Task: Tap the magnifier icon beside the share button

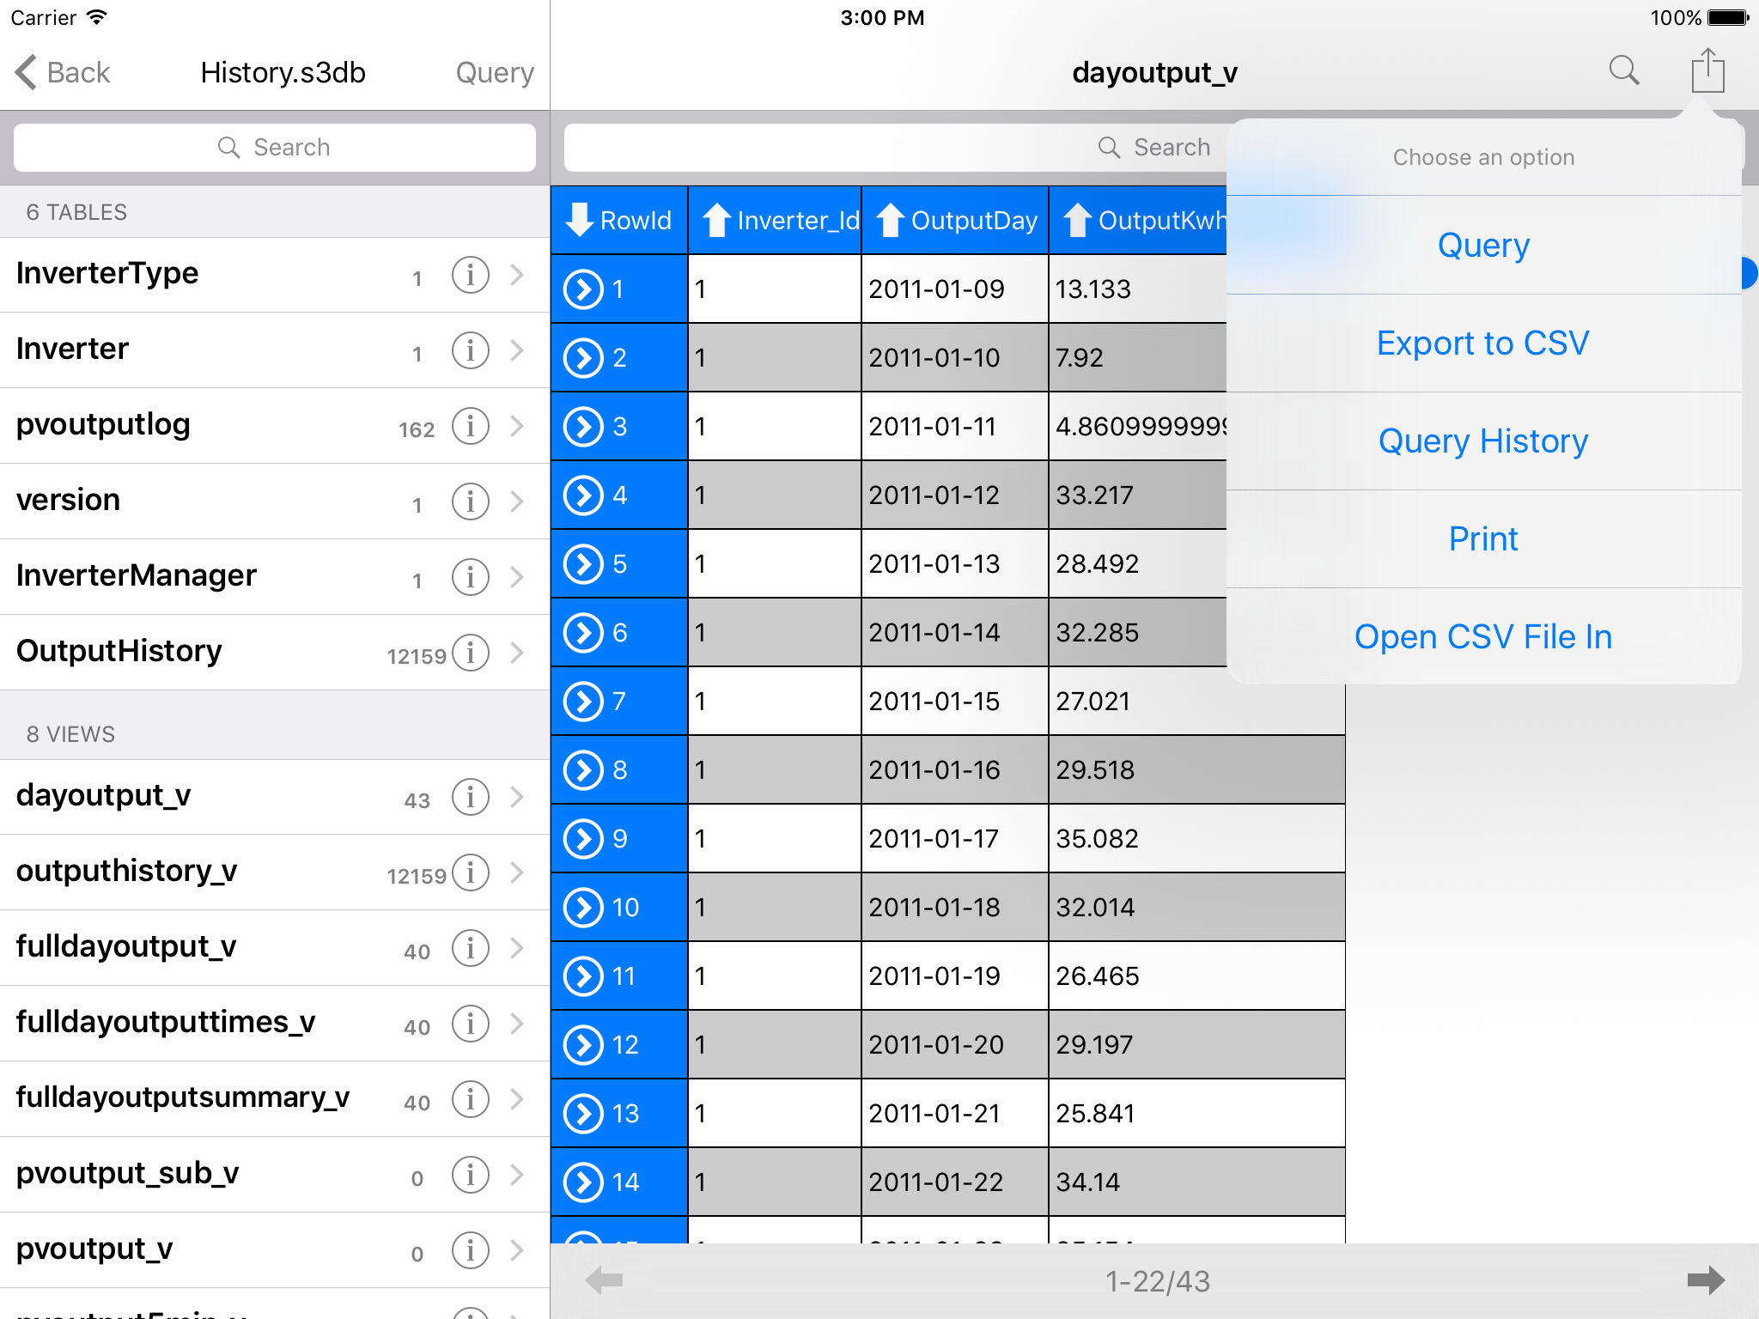Action: click(1623, 70)
